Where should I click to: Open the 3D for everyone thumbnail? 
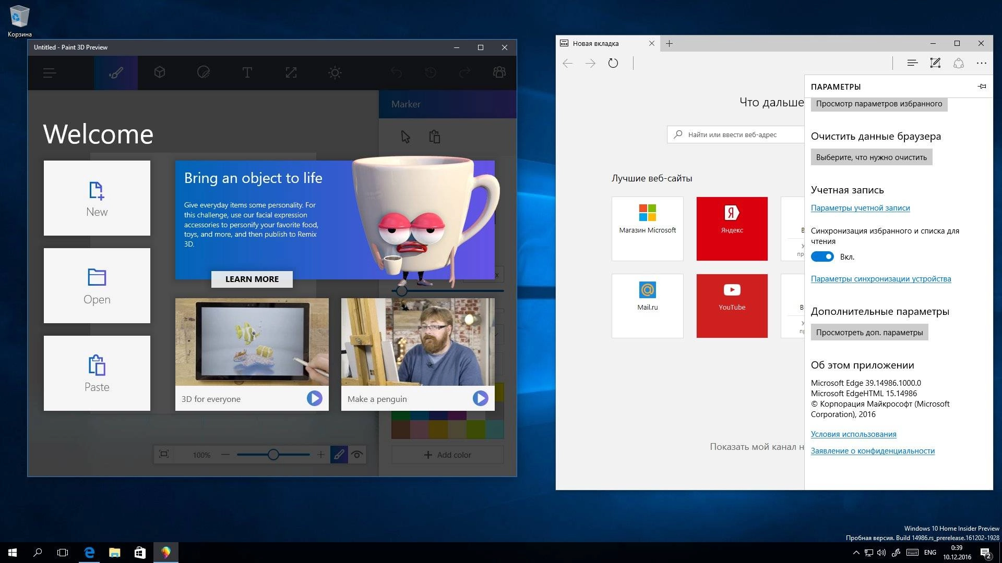pyautogui.click(x=252, y=342)
